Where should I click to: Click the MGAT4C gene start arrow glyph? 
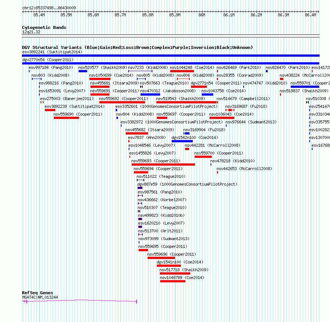pyautogui.click(x=24, y=301)
